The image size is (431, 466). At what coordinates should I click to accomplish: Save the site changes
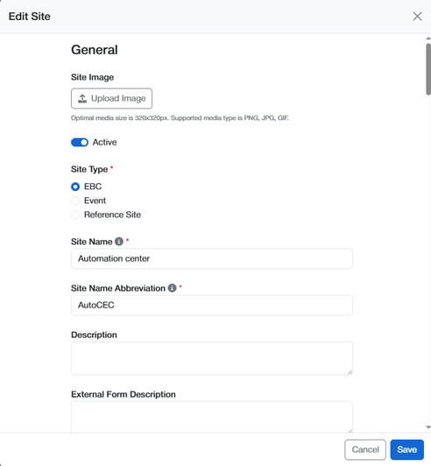pyautogui.click(x=407, y=449)
